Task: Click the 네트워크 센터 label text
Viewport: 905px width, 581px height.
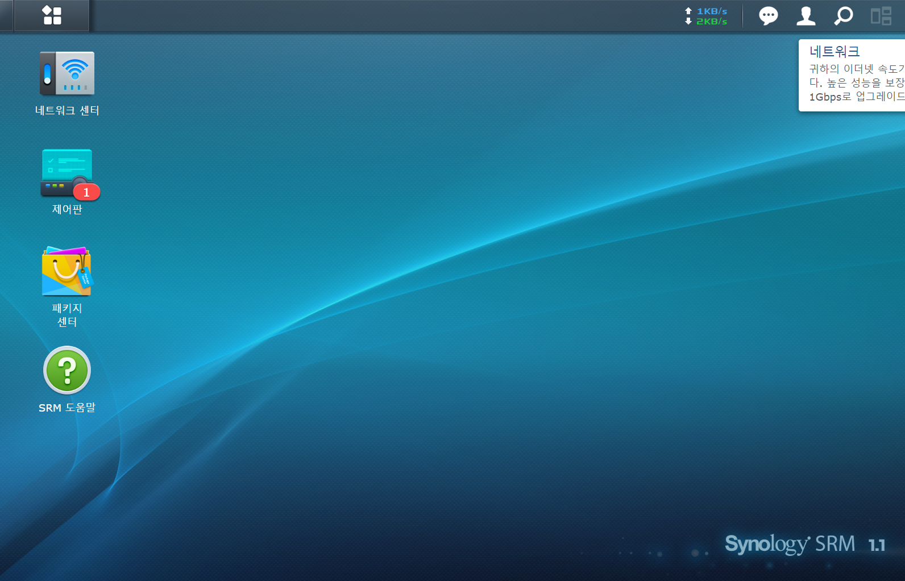Action: click(67, 110)
